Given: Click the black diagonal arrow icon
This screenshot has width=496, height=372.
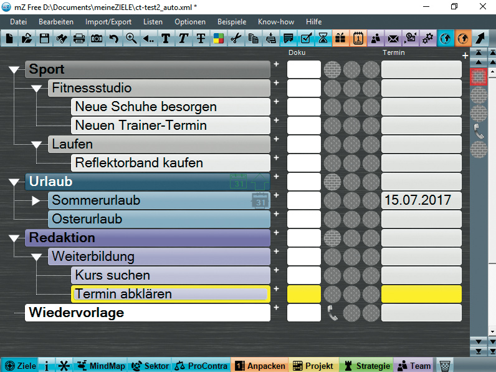Looking at the screenshot, I should (x=480, y=38).
